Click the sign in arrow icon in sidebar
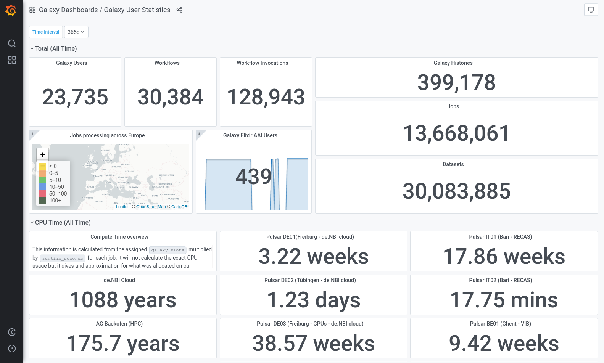The height and width of the screenshot is (363, 604). click(x=12, y=332)
